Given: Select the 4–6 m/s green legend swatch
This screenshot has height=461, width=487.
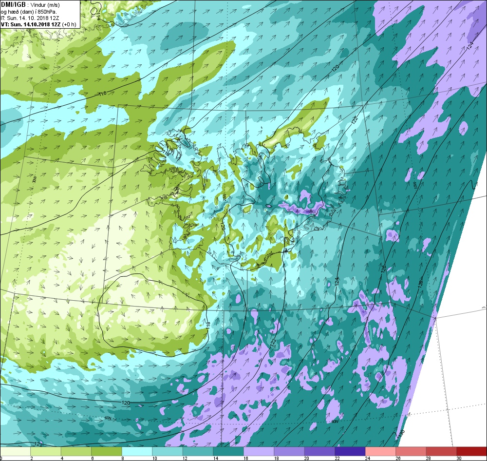Looking at the screenshot, I should tap(76, 451).
